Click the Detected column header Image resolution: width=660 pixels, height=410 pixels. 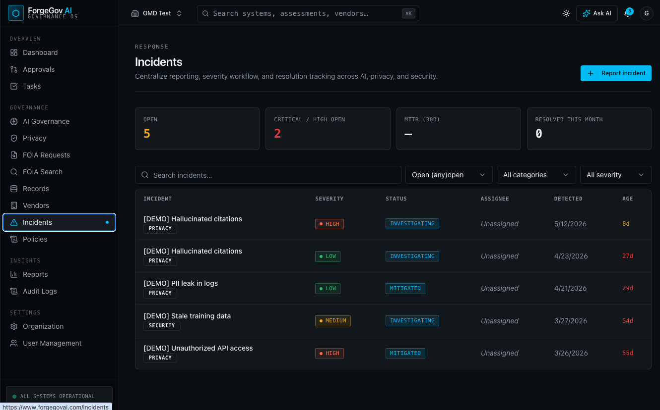[568, 199]
